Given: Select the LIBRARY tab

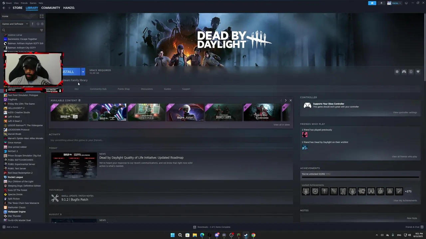Looking at the screenshot, I should pos(32,8).
